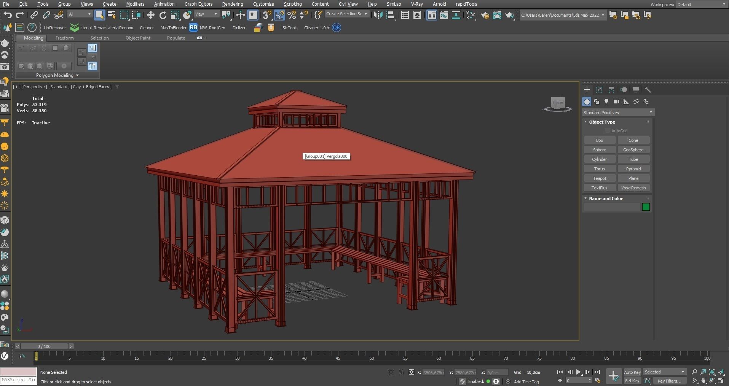Open the Graph Editors menu
This screenshot has width=729, height=386.
tap(198, 4)
